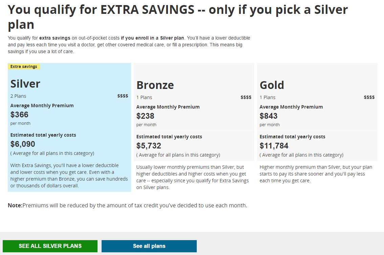Click Silver's $6,090 estimated yearly cost
The width and height of the screenshot is (384, 255).
click(23, 144)
